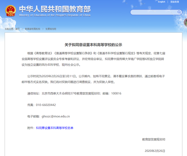Screen dimensions: 187x156
Task: Click the 附件 label text
Action: click(x=31, y=128)
